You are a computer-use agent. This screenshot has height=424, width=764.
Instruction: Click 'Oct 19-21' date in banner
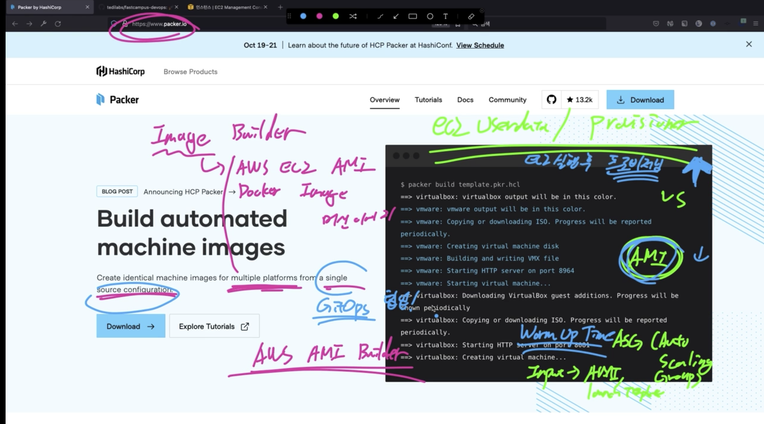click(x=260, y=45)
